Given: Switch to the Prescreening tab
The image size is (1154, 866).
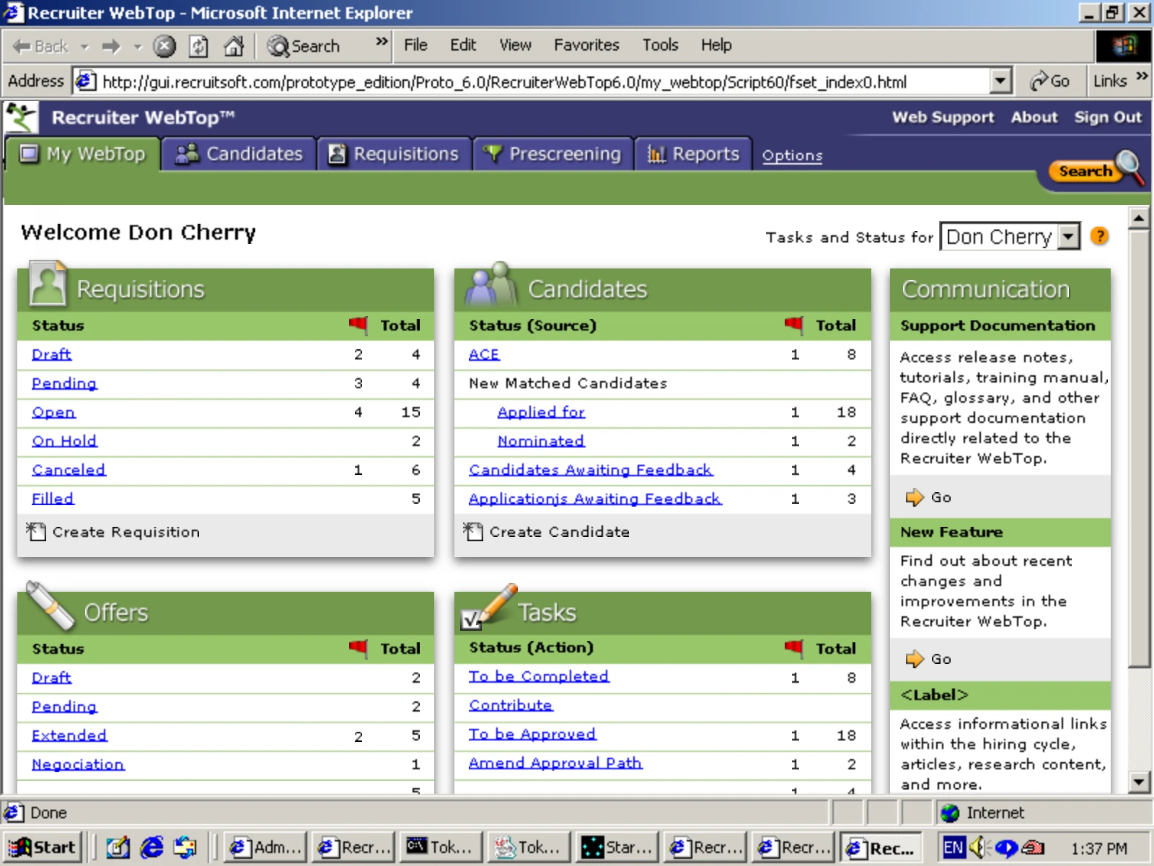Looking at the screenshot, I should click(552, 154).
